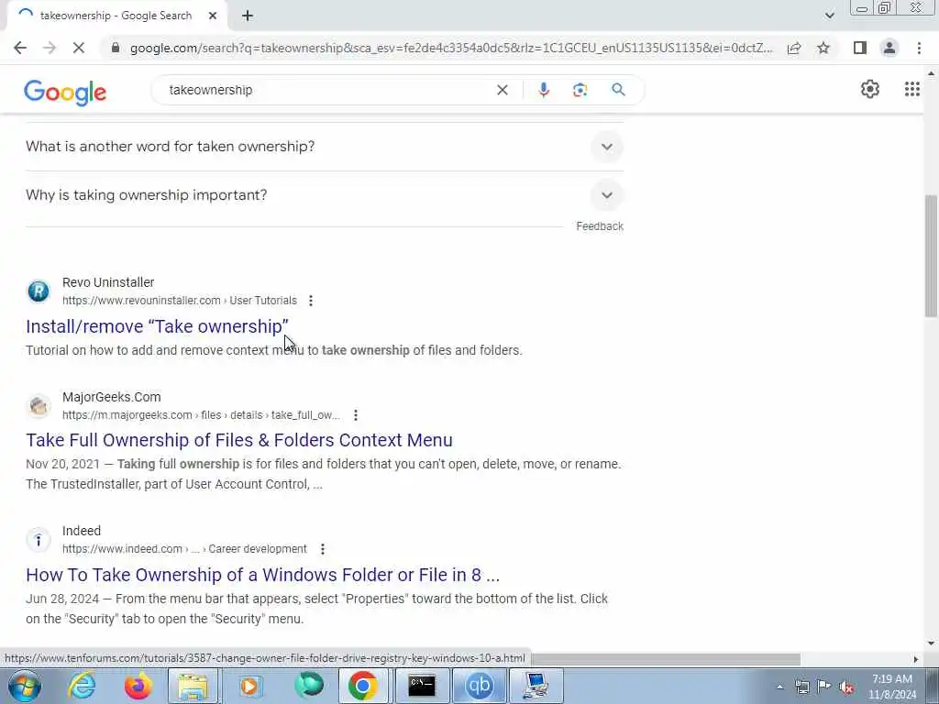The width and height of the screenshot is (939, 704).
Task: Close the takeownership search tab
Action: point(213,16)
